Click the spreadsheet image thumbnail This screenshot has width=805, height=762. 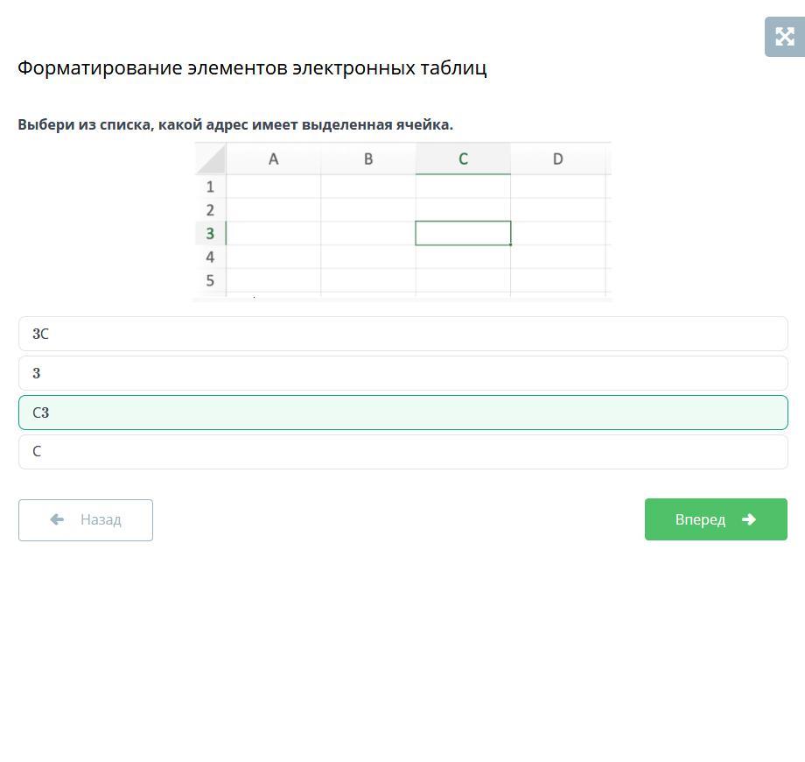(403, 221)
